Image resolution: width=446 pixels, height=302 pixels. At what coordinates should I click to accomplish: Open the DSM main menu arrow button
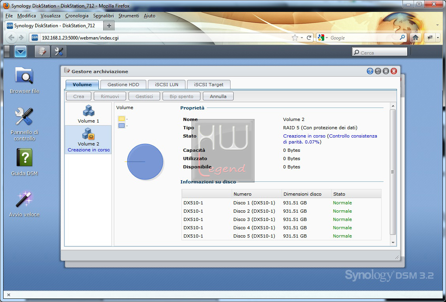21,51
